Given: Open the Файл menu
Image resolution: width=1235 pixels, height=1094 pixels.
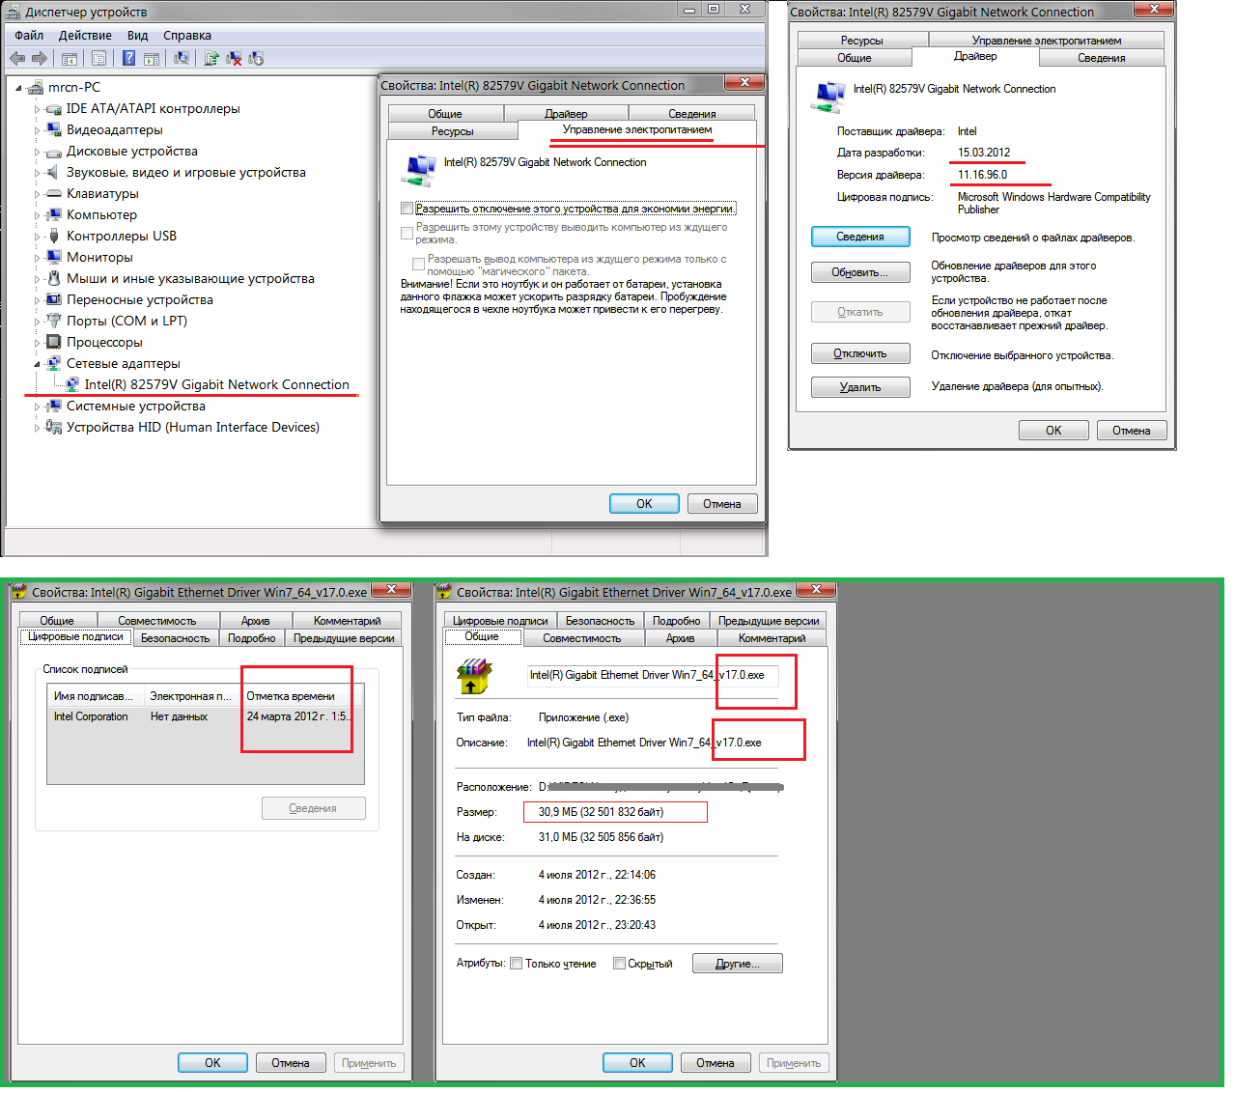Looking at the screenshot, I should click(29, 35).
